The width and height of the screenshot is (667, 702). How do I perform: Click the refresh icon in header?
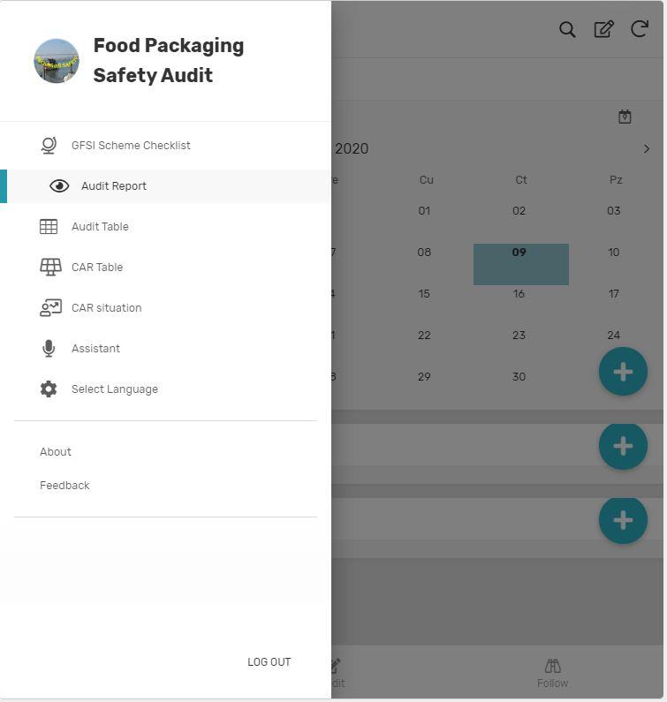tap(640, 30)
